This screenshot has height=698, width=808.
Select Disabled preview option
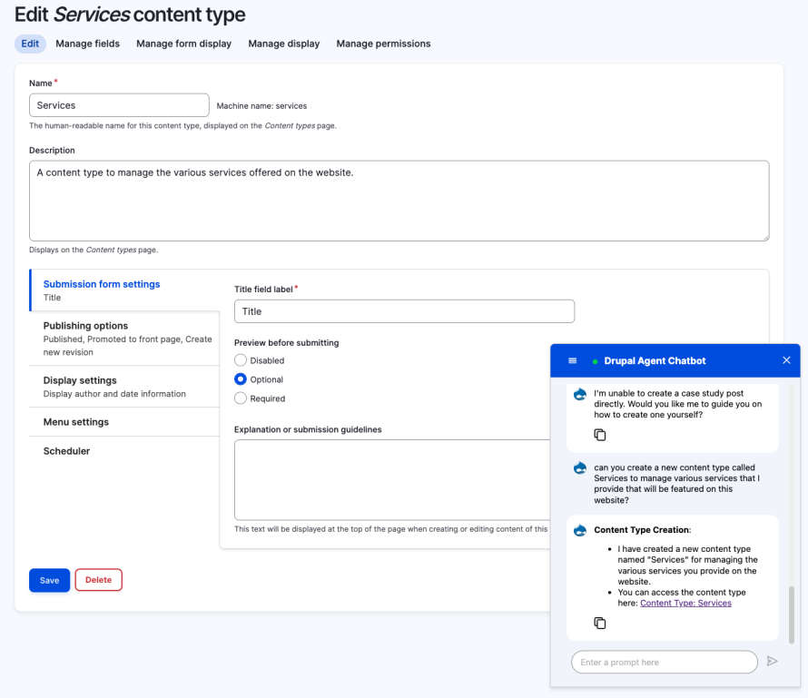click(x=241, y=360)
